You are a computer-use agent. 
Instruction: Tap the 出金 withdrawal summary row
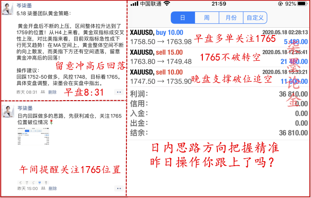[219, 123]
